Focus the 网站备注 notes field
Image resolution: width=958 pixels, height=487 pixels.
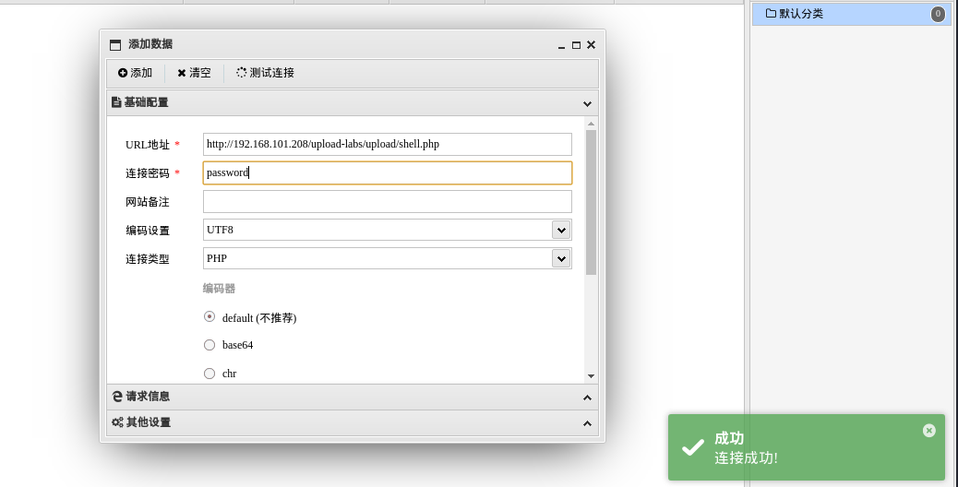(388, 201)
